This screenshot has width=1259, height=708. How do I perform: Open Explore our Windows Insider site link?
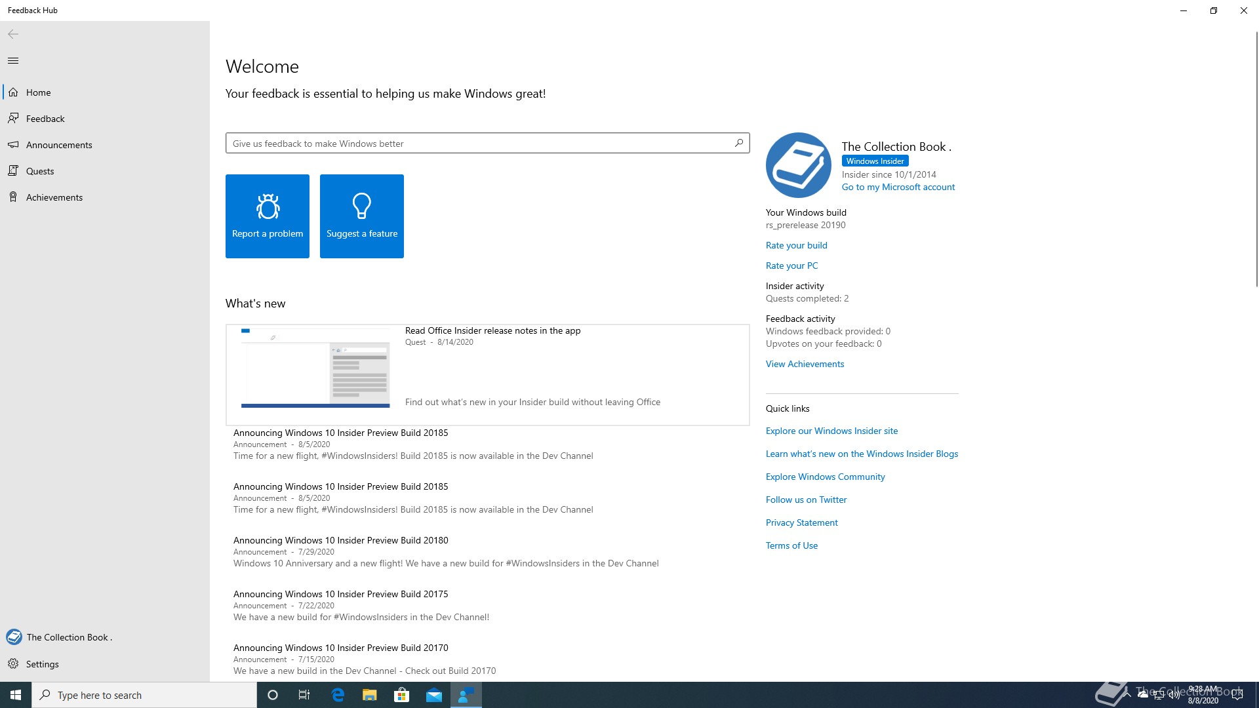831,431
